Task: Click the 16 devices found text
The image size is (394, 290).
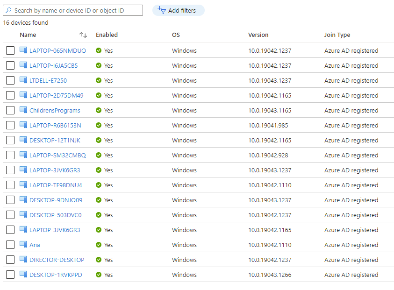Action: pyautogui.click(x=26, y=22)
